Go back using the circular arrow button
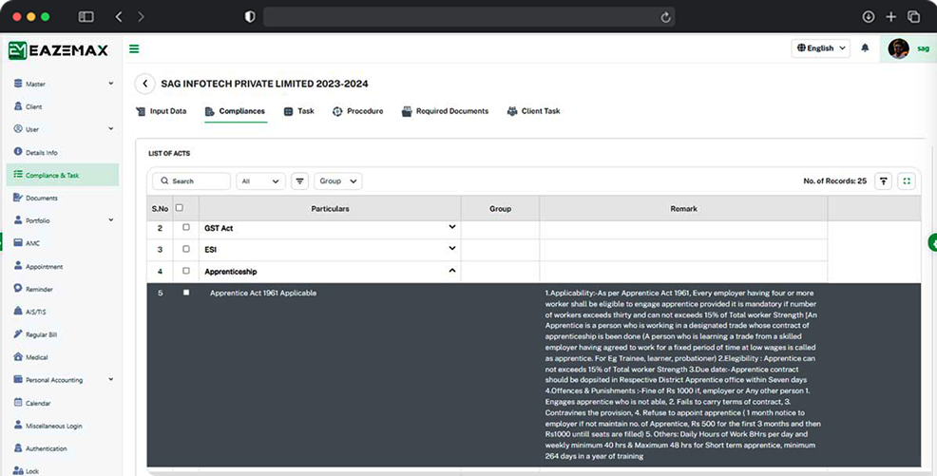 coord(144,84)
